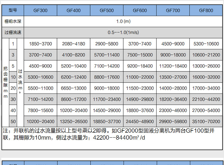The width and height of the screenshot is (224, 165).
Task: Select the 2080-4180 cell under GF400
Action: pos(73,44)
